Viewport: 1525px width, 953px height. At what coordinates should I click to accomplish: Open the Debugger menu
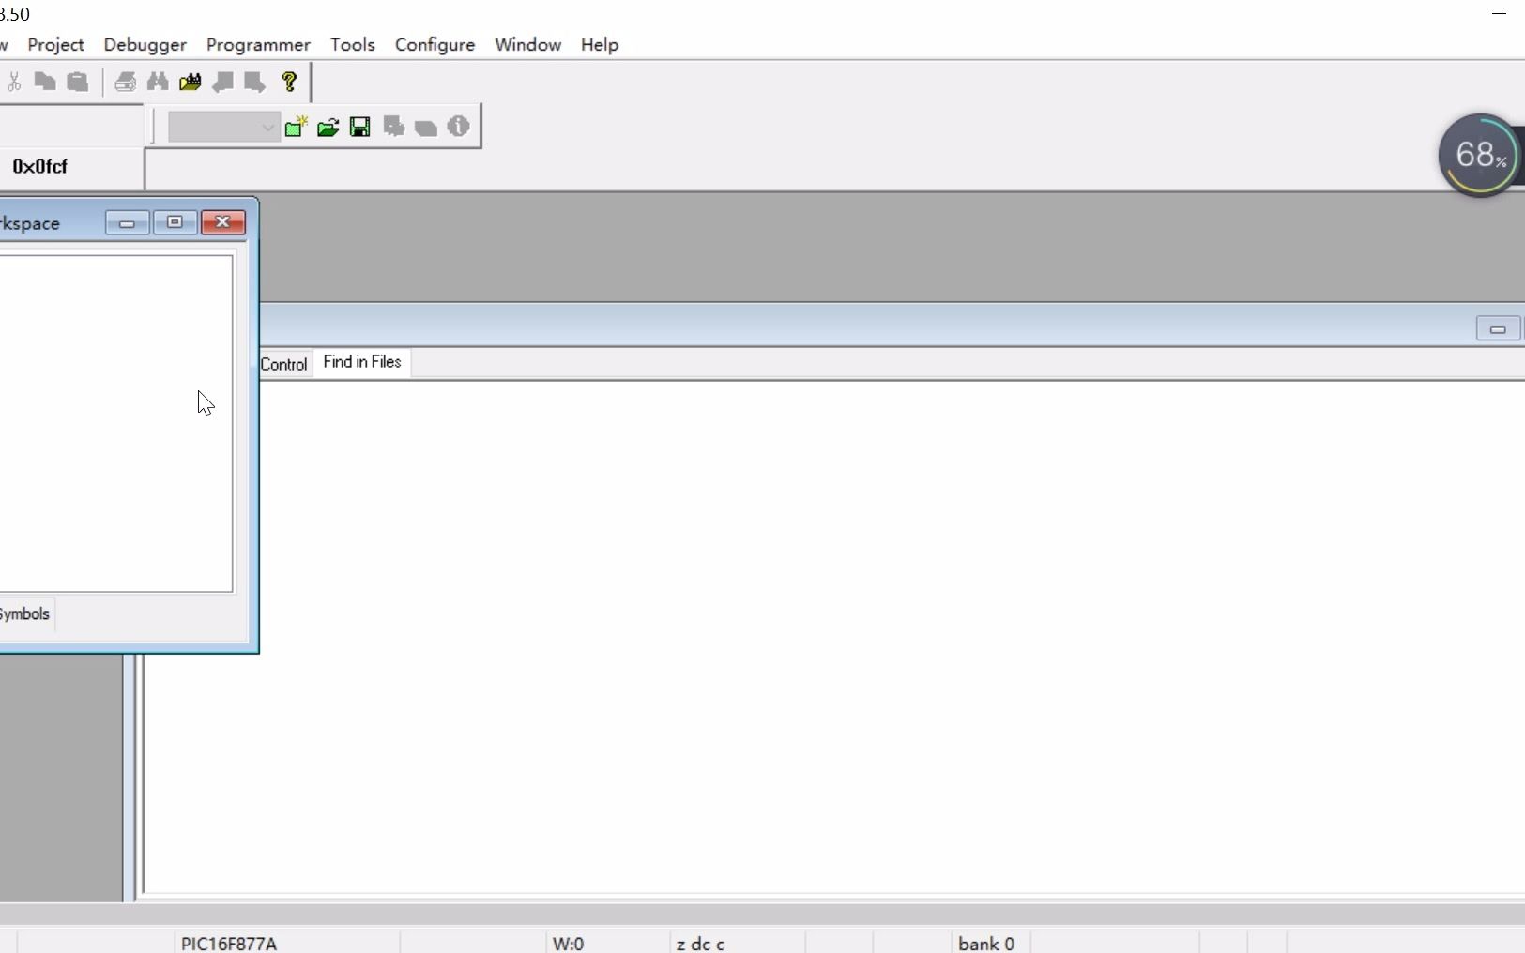145,45
